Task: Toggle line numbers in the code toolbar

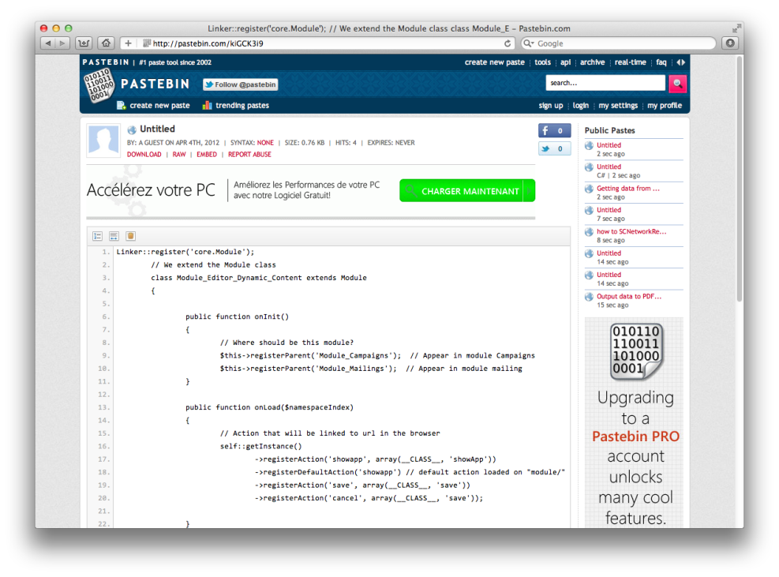Action: tap(98, 236)
